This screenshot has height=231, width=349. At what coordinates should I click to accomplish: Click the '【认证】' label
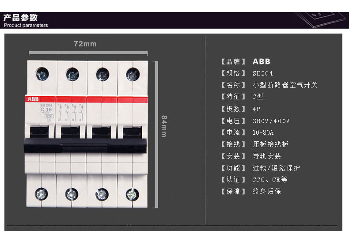pos(233,179)
